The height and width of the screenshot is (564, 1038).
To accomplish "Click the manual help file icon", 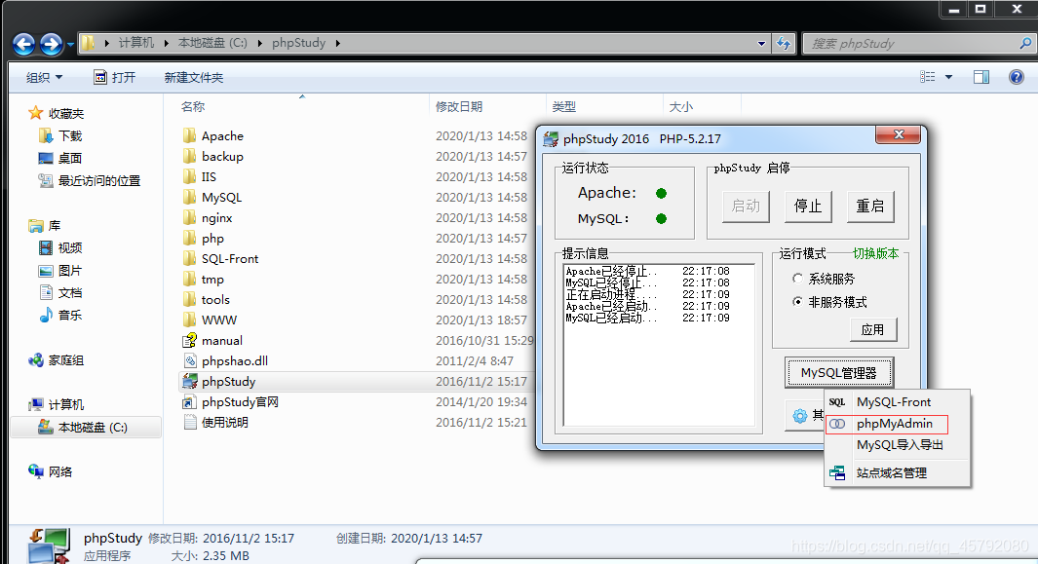I will (189, 340).
